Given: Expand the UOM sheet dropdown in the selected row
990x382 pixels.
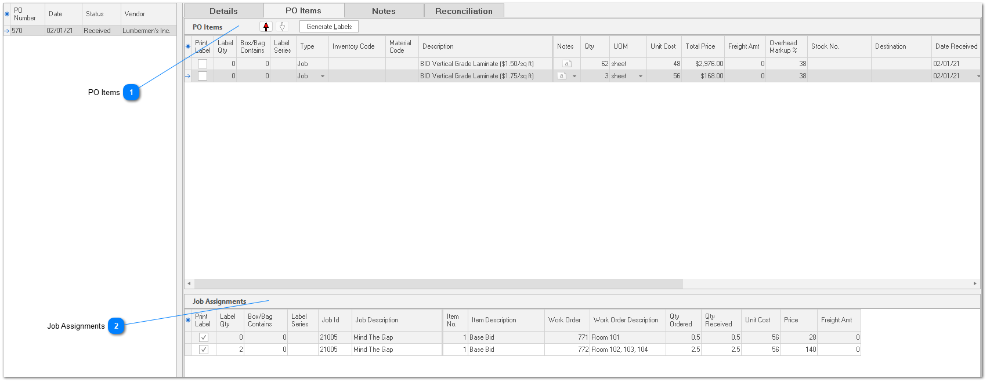Looking at the screenshot, I should click(x=641, y=77).
